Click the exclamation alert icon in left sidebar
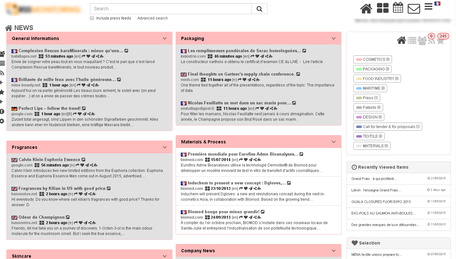Image resolution: width=456 pixels, height=259 pixels. click(x=2, y=111)
